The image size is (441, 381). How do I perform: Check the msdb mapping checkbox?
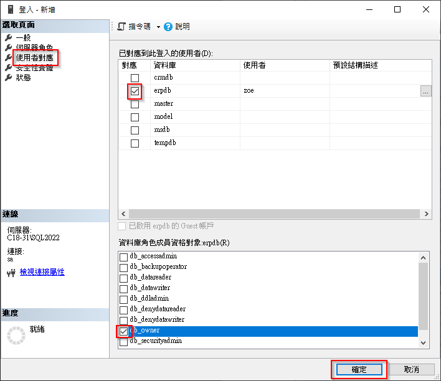(135, 130)
